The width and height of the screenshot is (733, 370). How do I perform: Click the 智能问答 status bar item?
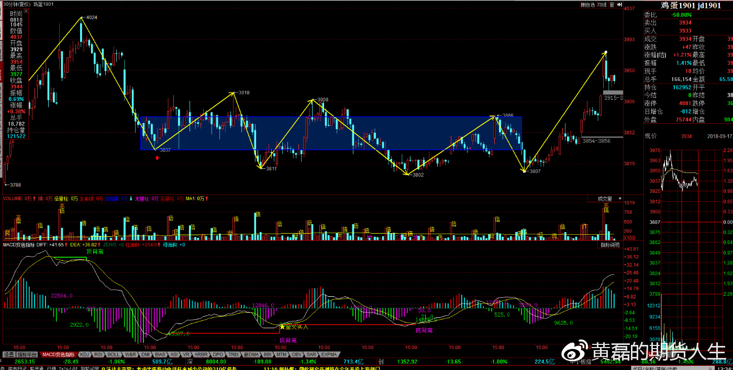(88, 368)
